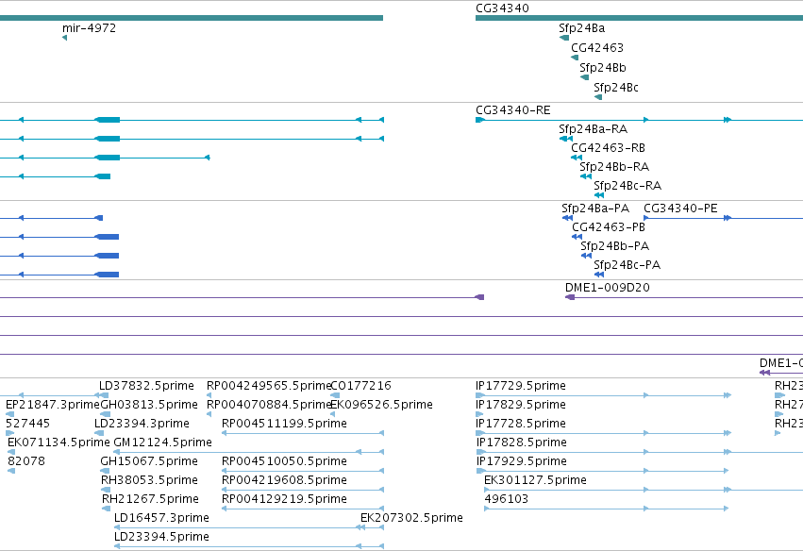Screen dimensions: 803x551
Task: Select EST EP21847.3prime
Action: [53, 405]
